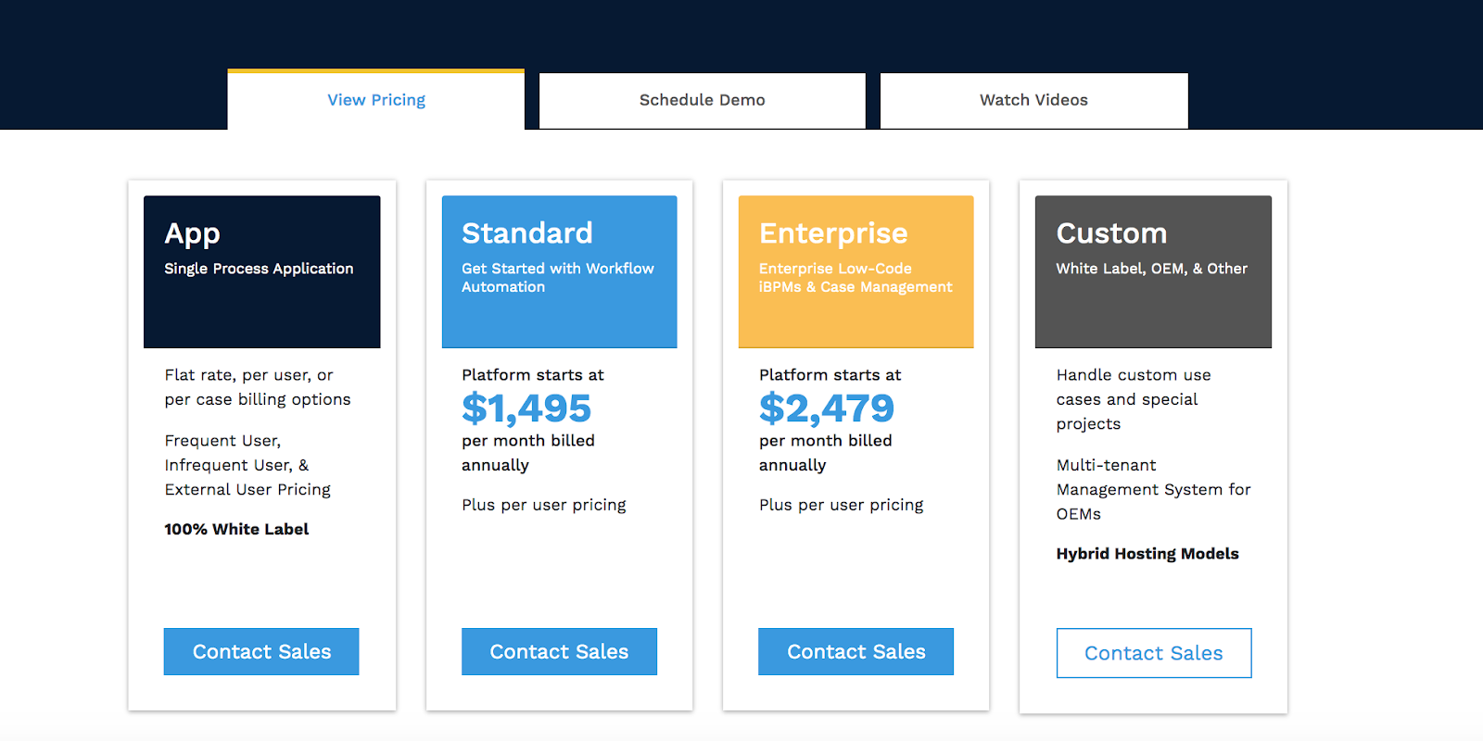Click Plus per user pricing under Enterprise
Screen dimensions: 1483x741
pos(841,505)
